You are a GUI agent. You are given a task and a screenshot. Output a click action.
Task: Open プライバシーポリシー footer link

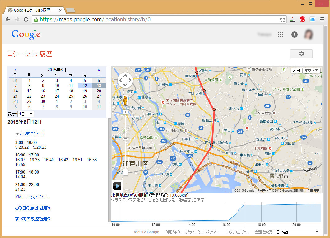[x=202, y=232]
